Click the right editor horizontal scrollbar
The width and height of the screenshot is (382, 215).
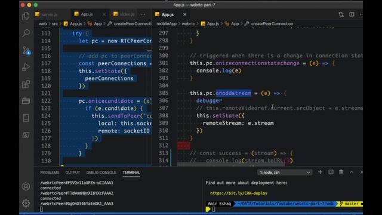(x=231, y=165)
